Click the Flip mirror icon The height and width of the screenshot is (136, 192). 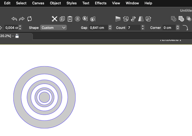(141, 19)
